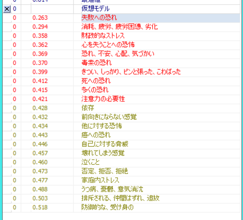Image resolution: width=243 pixels, height=220 pixels.
Task: Click the 依存 entry
Action: [88, 108]
